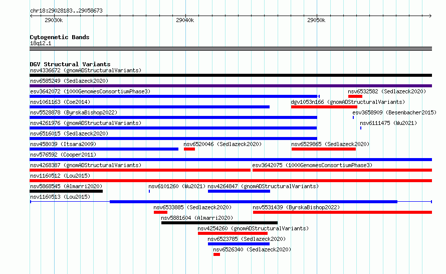Open nsv4261976 gnomAD variant label
The width and height of the screenshot is (446, 274).
point(86,123)
